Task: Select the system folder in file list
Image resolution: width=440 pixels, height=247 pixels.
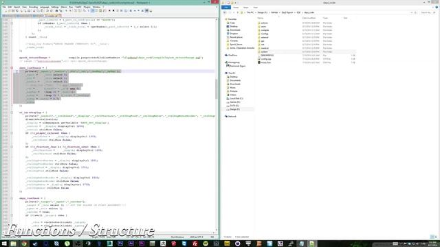Action: 264,52
